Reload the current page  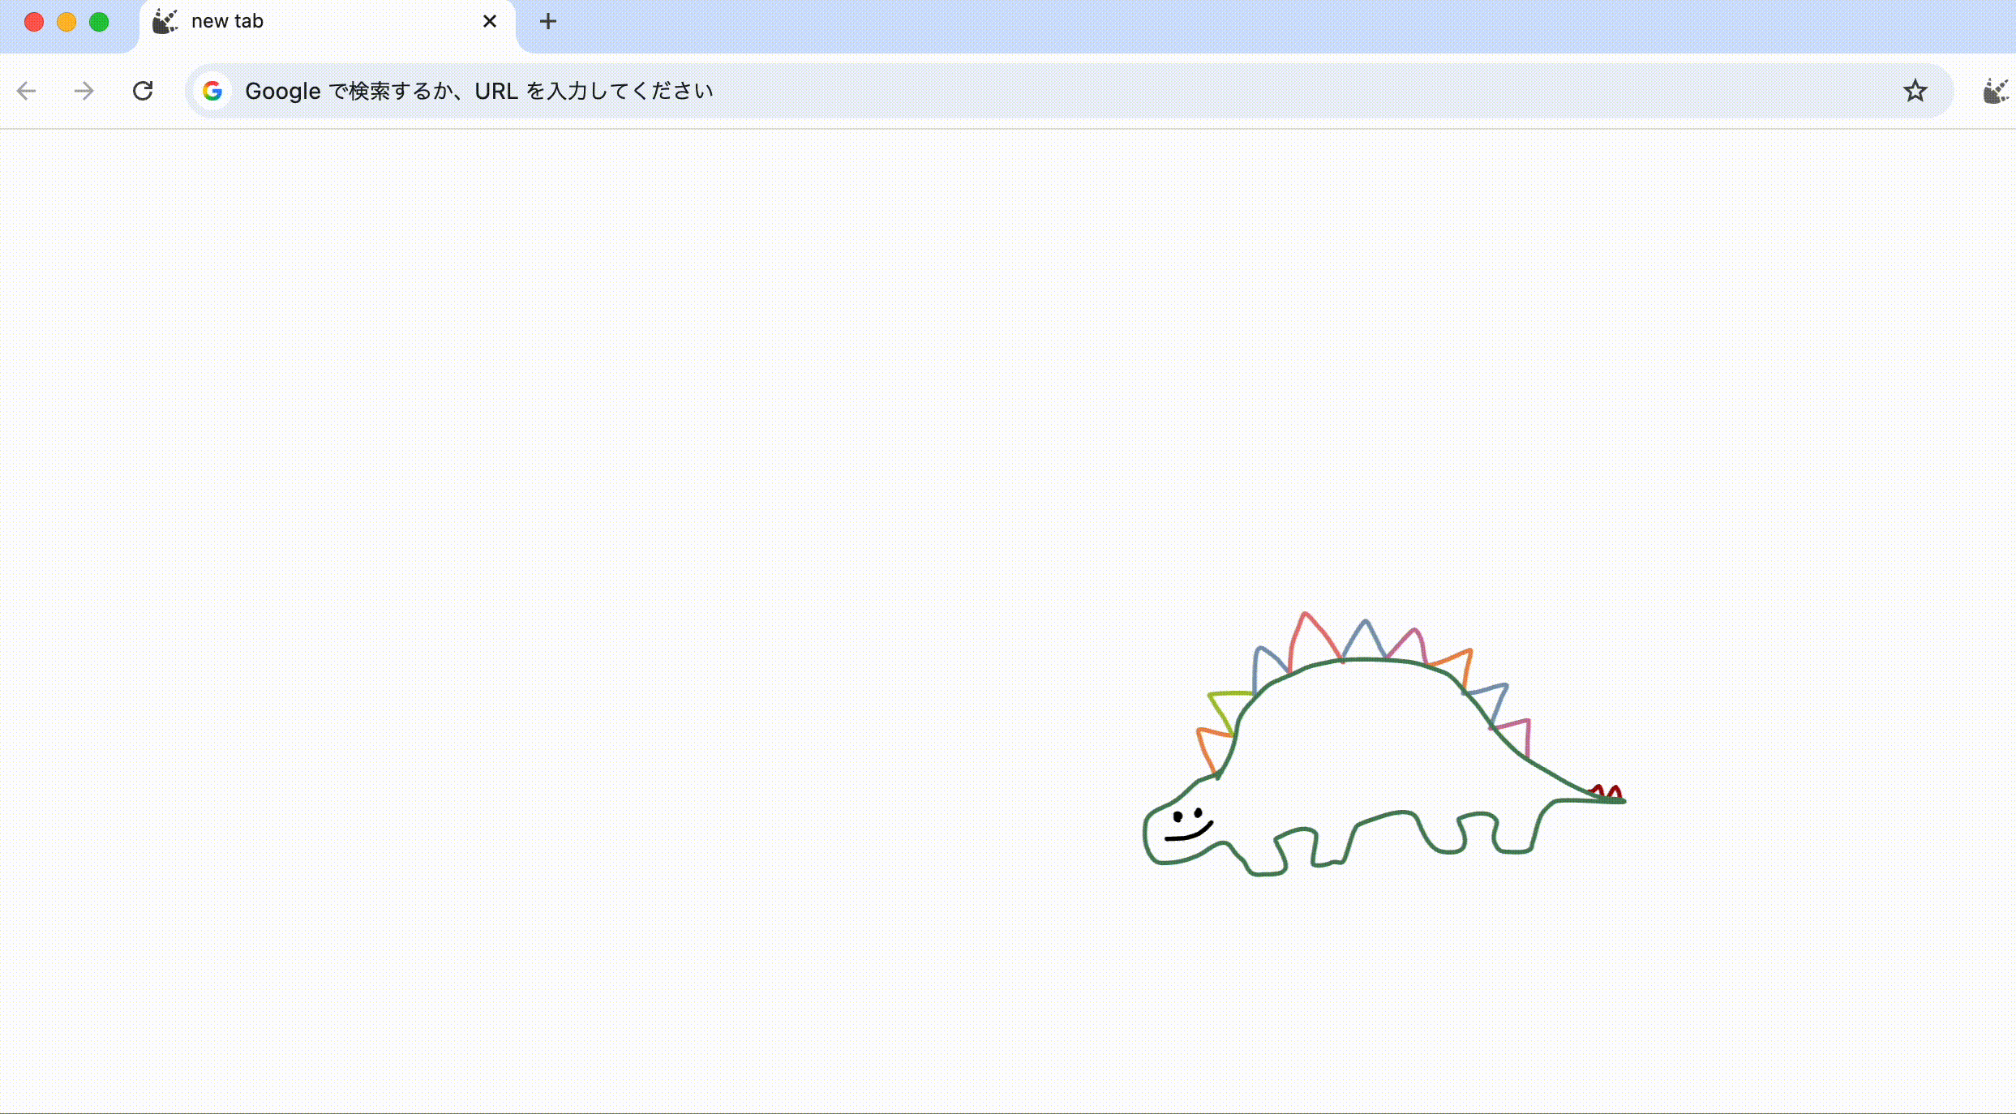point(144,91)
